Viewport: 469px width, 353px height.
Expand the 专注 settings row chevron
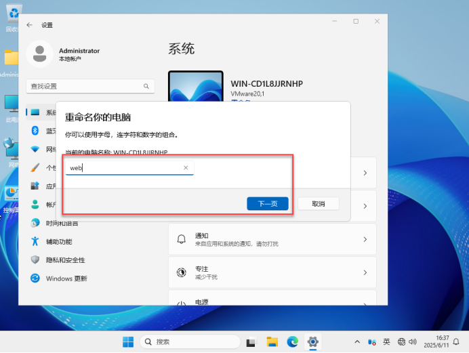[365, 272]
